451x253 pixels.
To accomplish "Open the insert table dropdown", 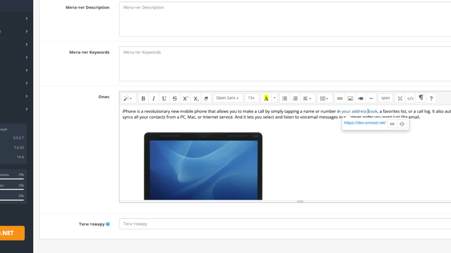I will pyautogui.click(x=324, y=98).
